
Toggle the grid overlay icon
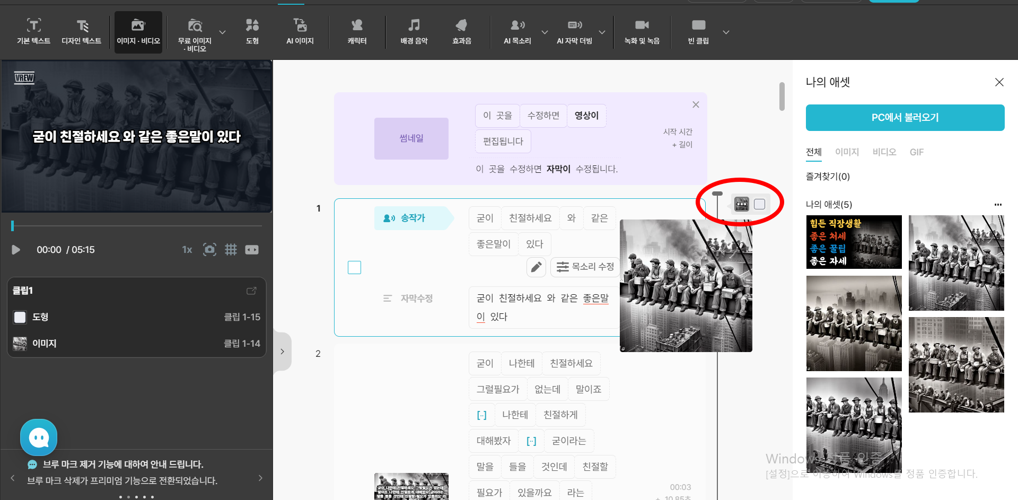point(231,250)
